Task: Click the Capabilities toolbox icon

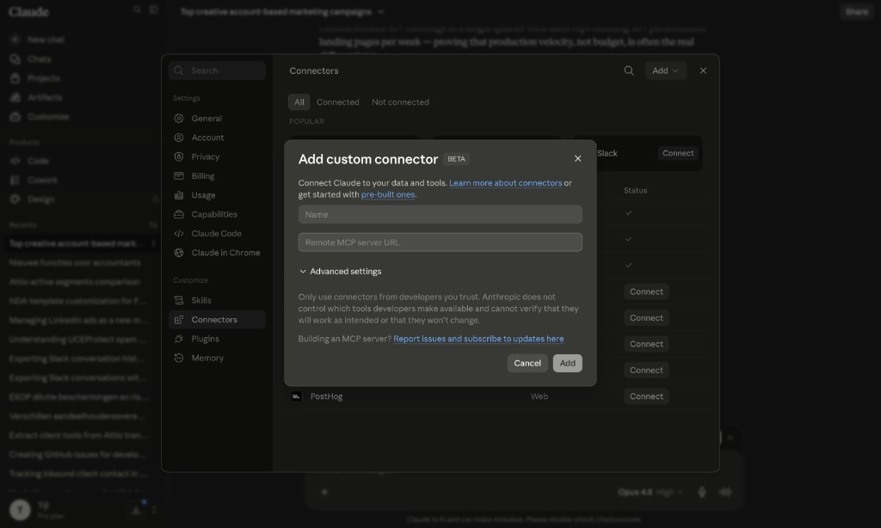Action: [179, 214]
